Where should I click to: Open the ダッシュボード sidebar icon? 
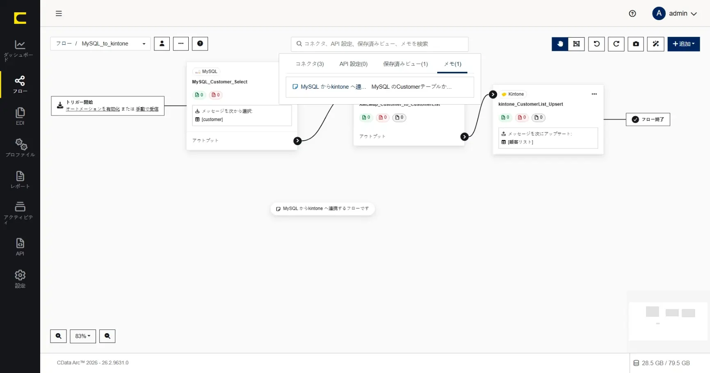[20, 50]
